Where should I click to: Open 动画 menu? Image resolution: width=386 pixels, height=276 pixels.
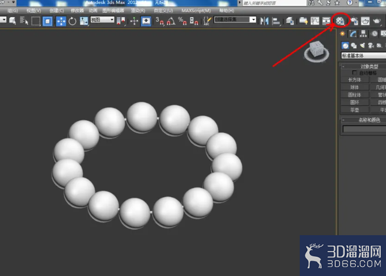click(93, 10)
